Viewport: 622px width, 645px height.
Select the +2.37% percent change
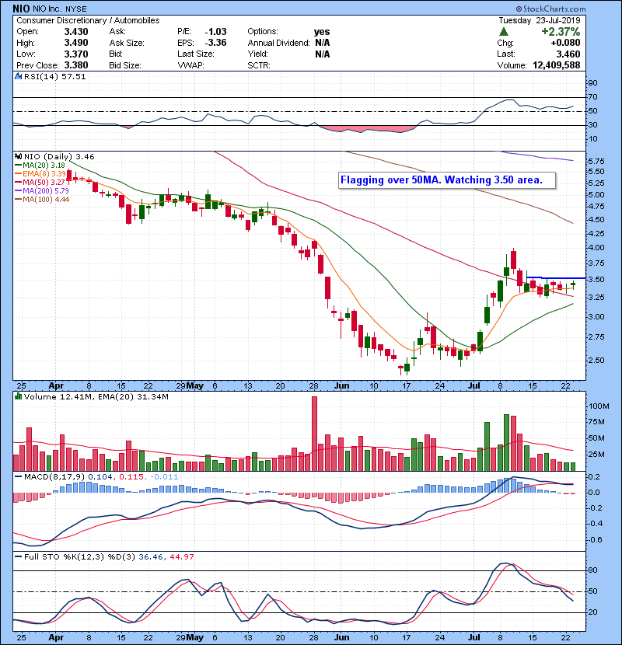pyautogui.click(x=561, y=32)
